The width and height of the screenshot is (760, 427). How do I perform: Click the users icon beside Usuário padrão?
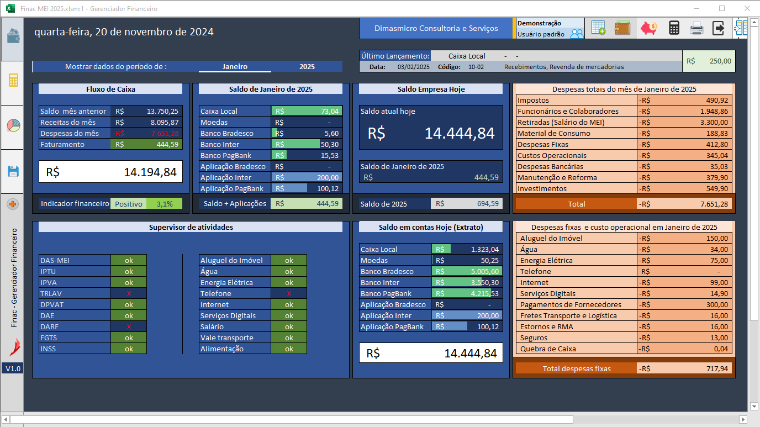point(577,34)
